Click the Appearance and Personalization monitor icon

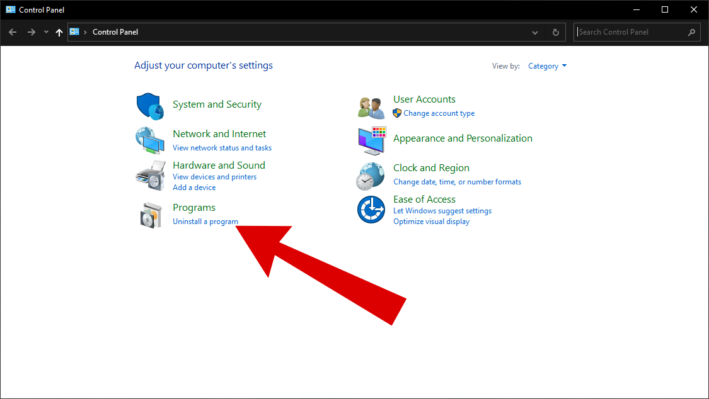[x=372, y=141]
